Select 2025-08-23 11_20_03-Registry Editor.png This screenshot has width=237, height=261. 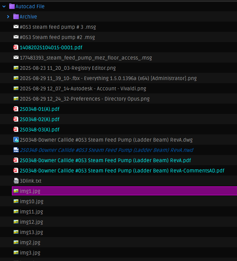point(68,68)
